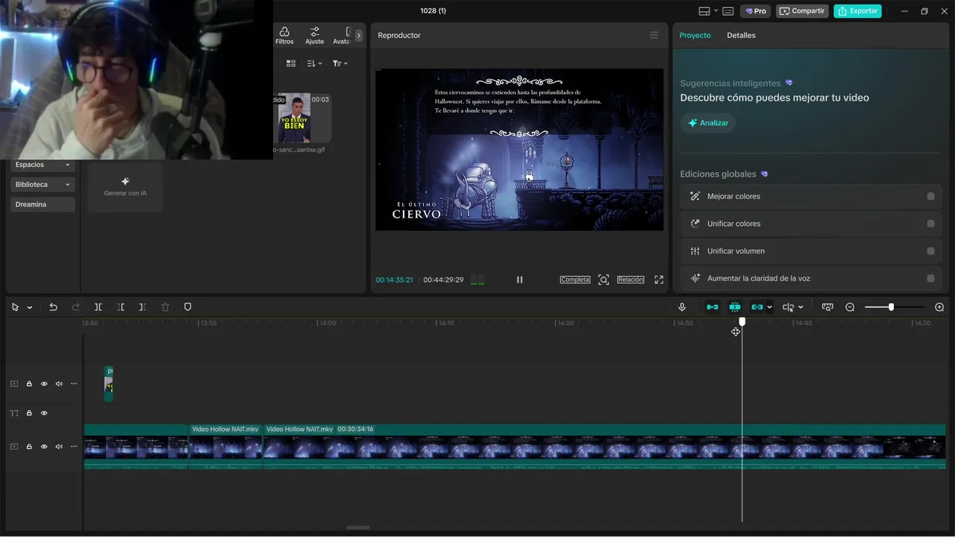Toggle clip linking button

757,307
